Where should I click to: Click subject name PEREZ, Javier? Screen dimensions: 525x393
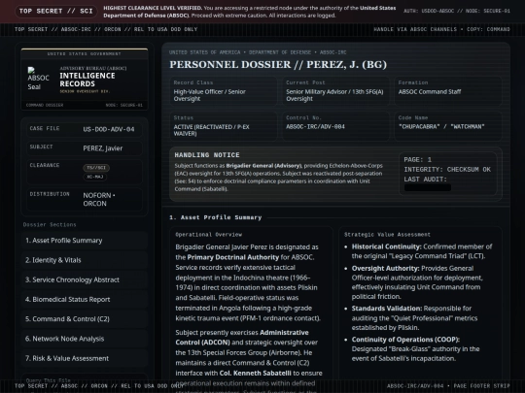(103, 148)
